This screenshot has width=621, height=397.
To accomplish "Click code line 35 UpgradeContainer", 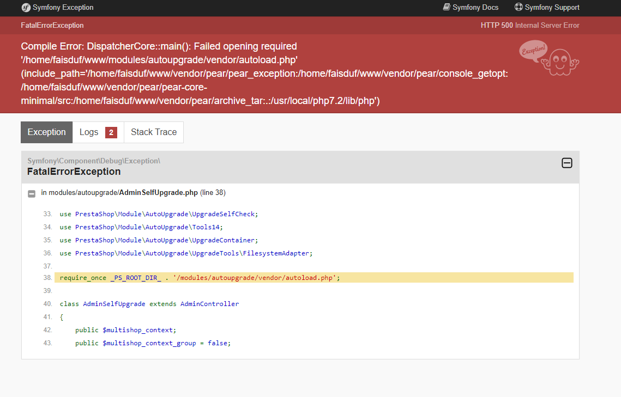I will pyautogui.click(x=159, y=240).
